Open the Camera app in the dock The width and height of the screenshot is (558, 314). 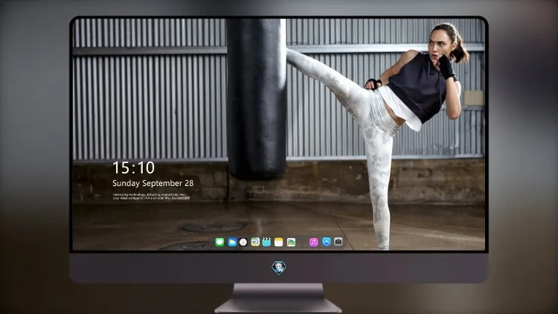[339, 242]
